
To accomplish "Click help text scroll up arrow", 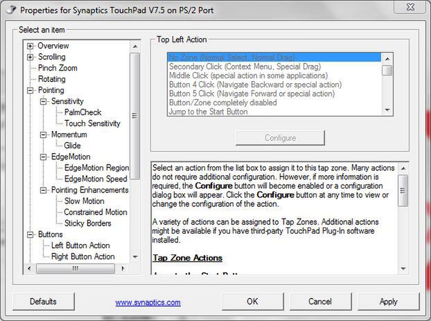I will pos(403,168).
